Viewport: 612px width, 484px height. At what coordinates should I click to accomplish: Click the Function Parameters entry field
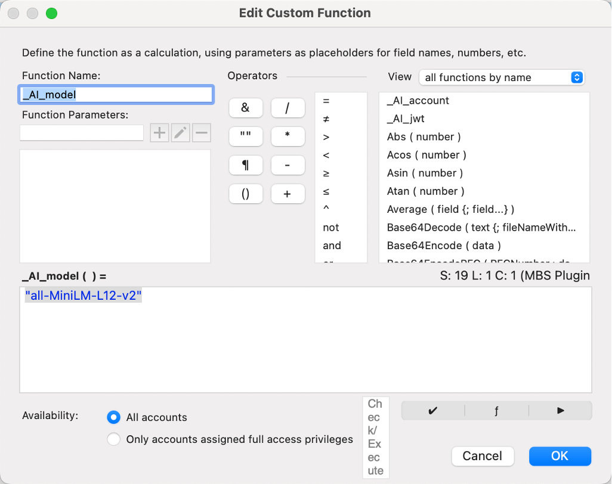click(x=82, y=133)
